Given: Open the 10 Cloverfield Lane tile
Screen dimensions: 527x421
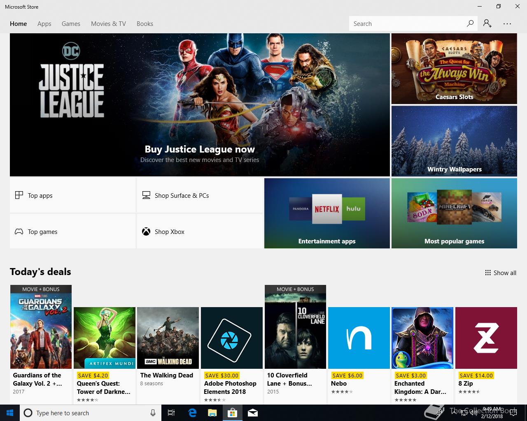Looking at the screenshot, I should [295, 344].
